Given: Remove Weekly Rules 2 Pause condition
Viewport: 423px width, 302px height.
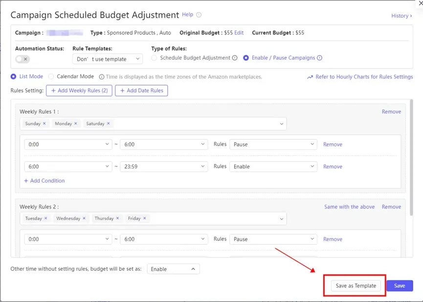Looking at the screenshot, I should 333,239.
